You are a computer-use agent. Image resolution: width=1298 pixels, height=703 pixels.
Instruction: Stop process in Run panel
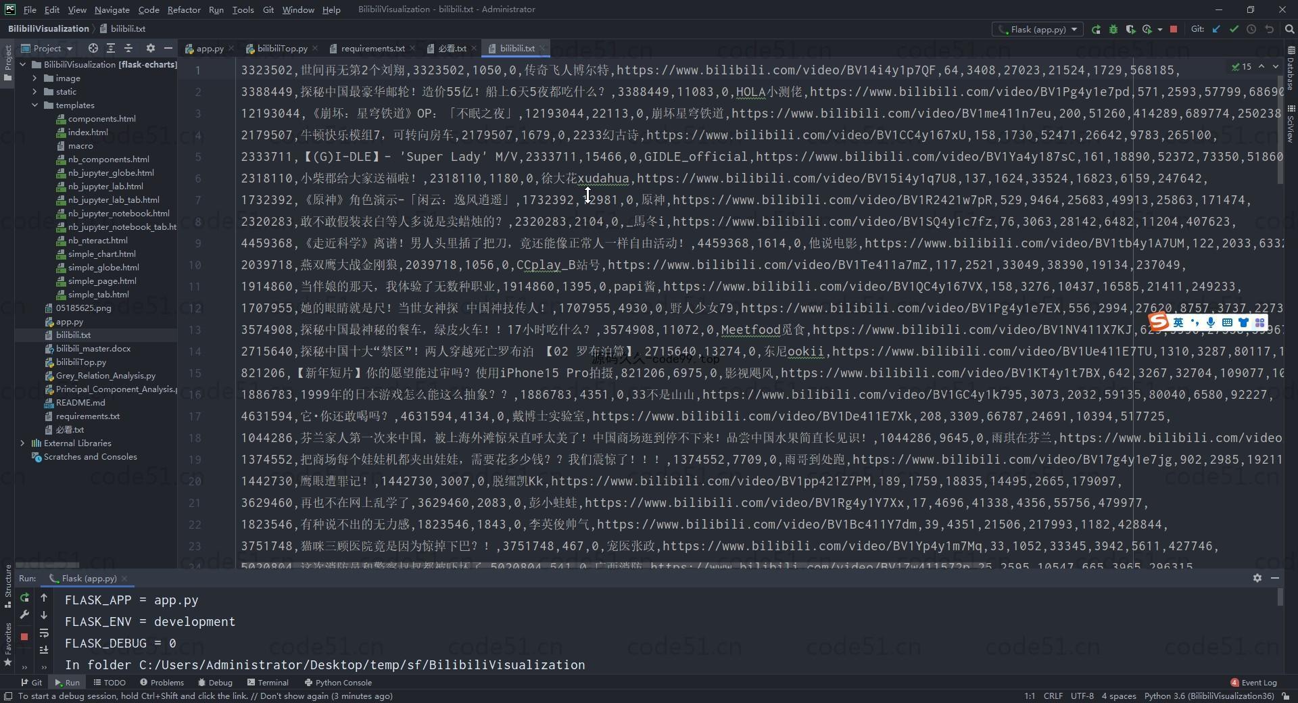[24, 637]
